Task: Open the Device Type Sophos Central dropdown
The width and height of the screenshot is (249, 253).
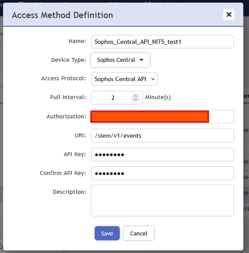Action: click(x=120, y=60)
